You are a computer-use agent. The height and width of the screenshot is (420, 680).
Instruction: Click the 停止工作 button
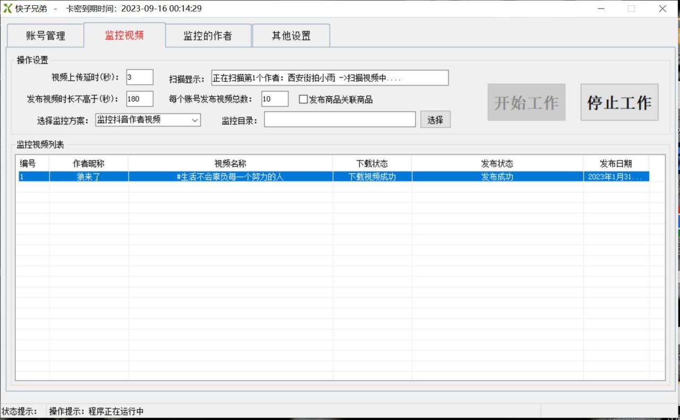[619, 102]
